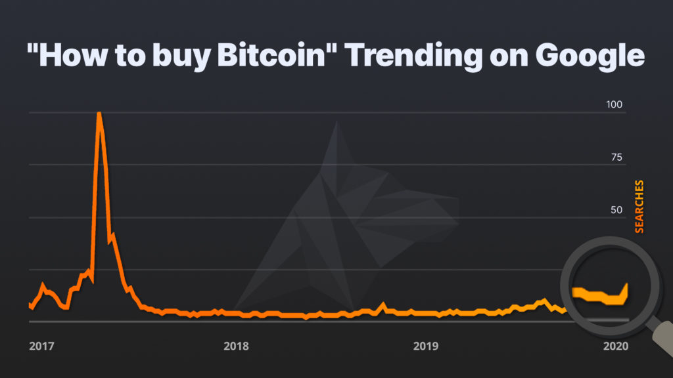Click the orange SEARCHES axis label
Screen dimensions: 673x378
tap(639, 207)
